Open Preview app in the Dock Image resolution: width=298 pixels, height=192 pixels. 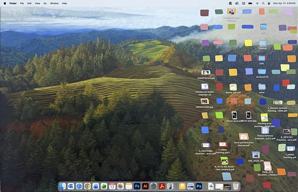tap(190, 186)
